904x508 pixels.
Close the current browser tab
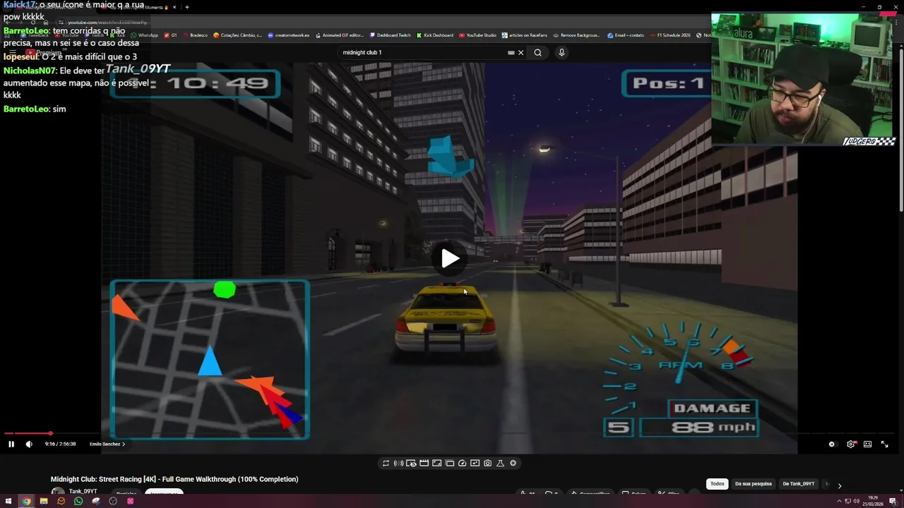(174, 7)
